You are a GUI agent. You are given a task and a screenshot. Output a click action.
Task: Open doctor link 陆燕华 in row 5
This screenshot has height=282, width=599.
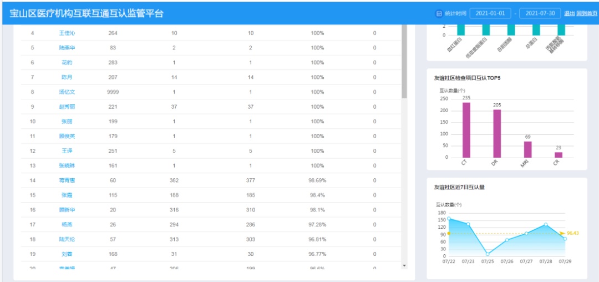(x=67, y=48)
